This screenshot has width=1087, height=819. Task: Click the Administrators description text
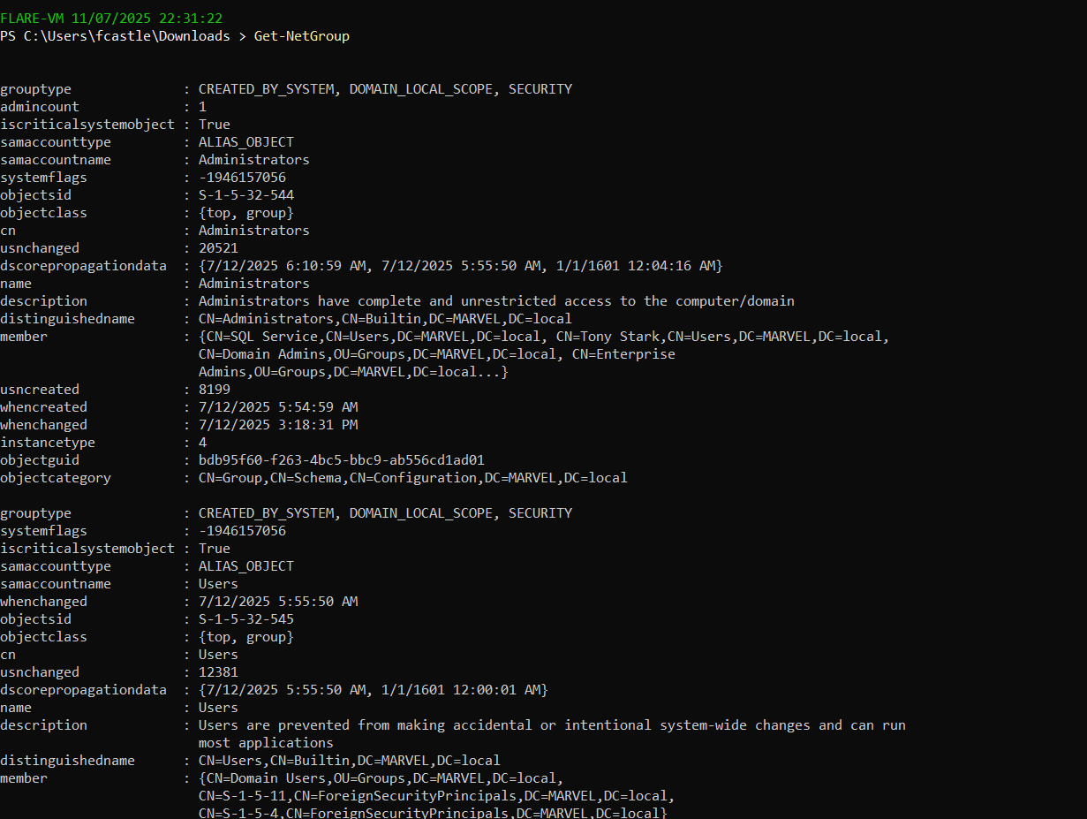point(496,301)
